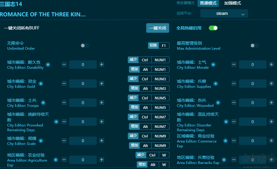Click the Supplies value input field
Image resolution: width=277 pixels, height=169 pixels.
253,84
